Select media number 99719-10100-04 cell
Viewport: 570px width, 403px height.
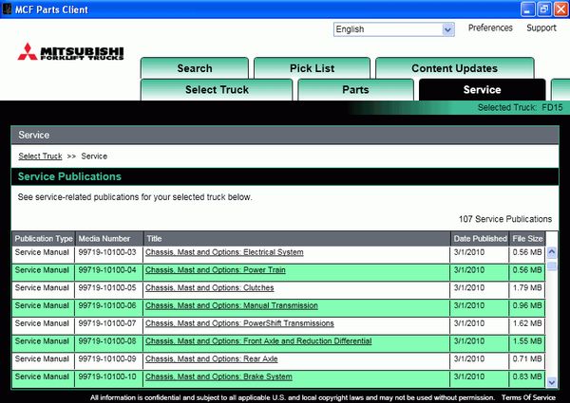coord(109,272)
